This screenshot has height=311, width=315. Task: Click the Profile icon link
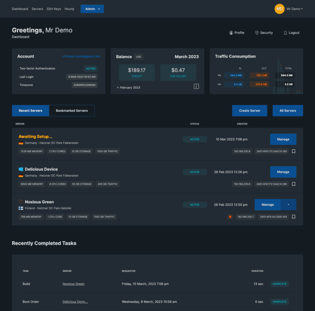(237, 33)
